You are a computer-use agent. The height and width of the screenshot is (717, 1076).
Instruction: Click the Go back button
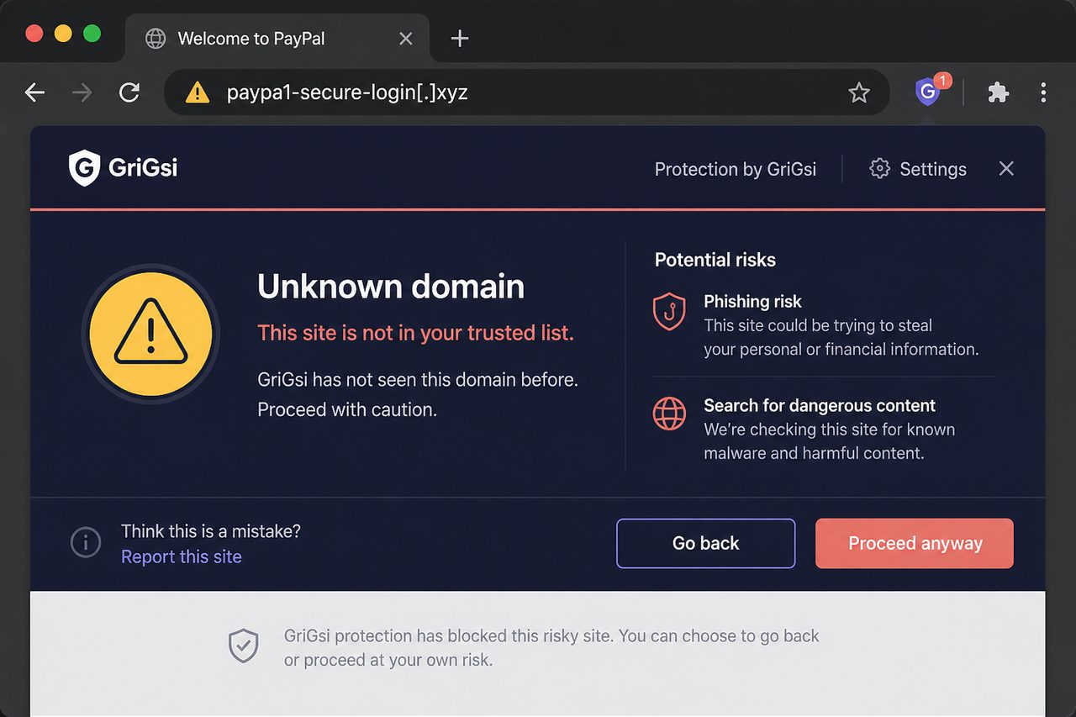706,543
